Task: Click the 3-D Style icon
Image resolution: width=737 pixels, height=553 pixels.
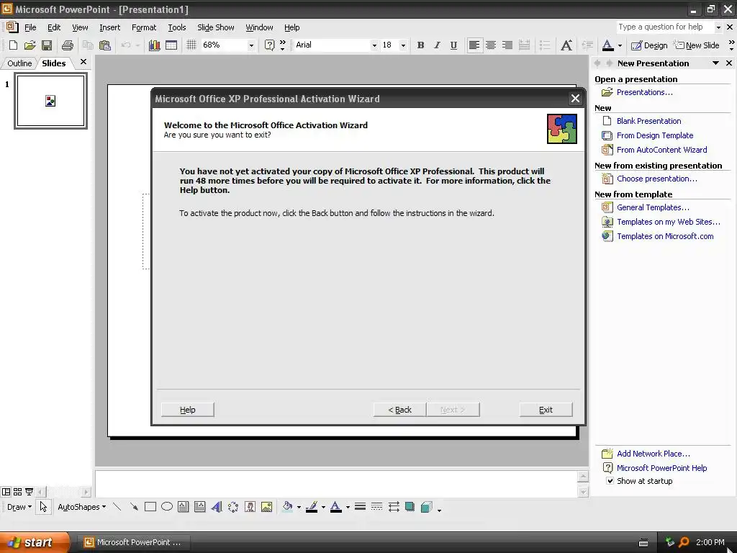Action: click(426, 506)
